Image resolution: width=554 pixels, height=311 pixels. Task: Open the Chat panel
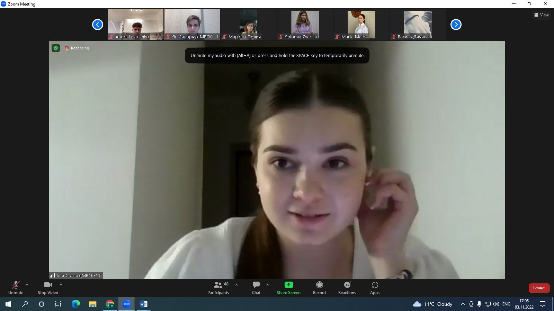coord(256,288)
